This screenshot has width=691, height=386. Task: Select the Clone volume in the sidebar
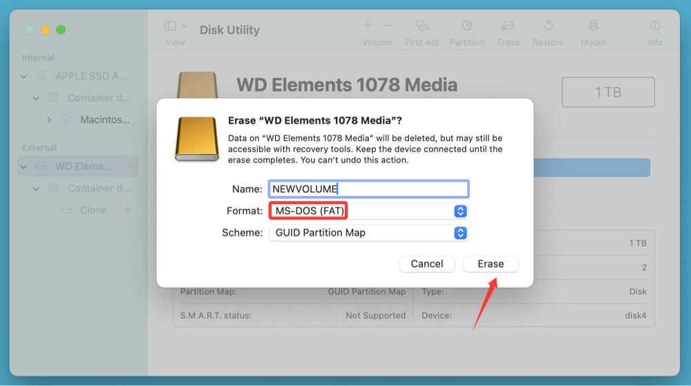click(93, 210)
